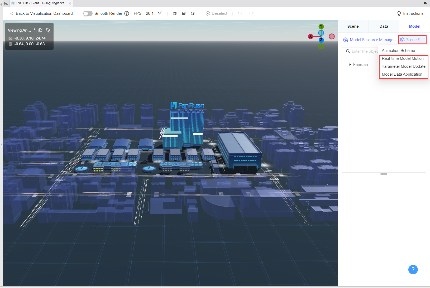Click the third cube view icon in toolbar

tap(193, 13)
